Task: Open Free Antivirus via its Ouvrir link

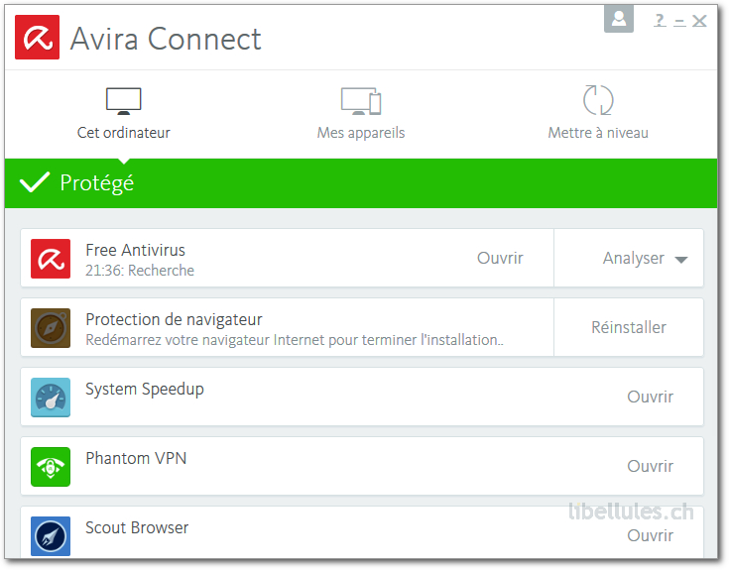Action: point(500,258)
